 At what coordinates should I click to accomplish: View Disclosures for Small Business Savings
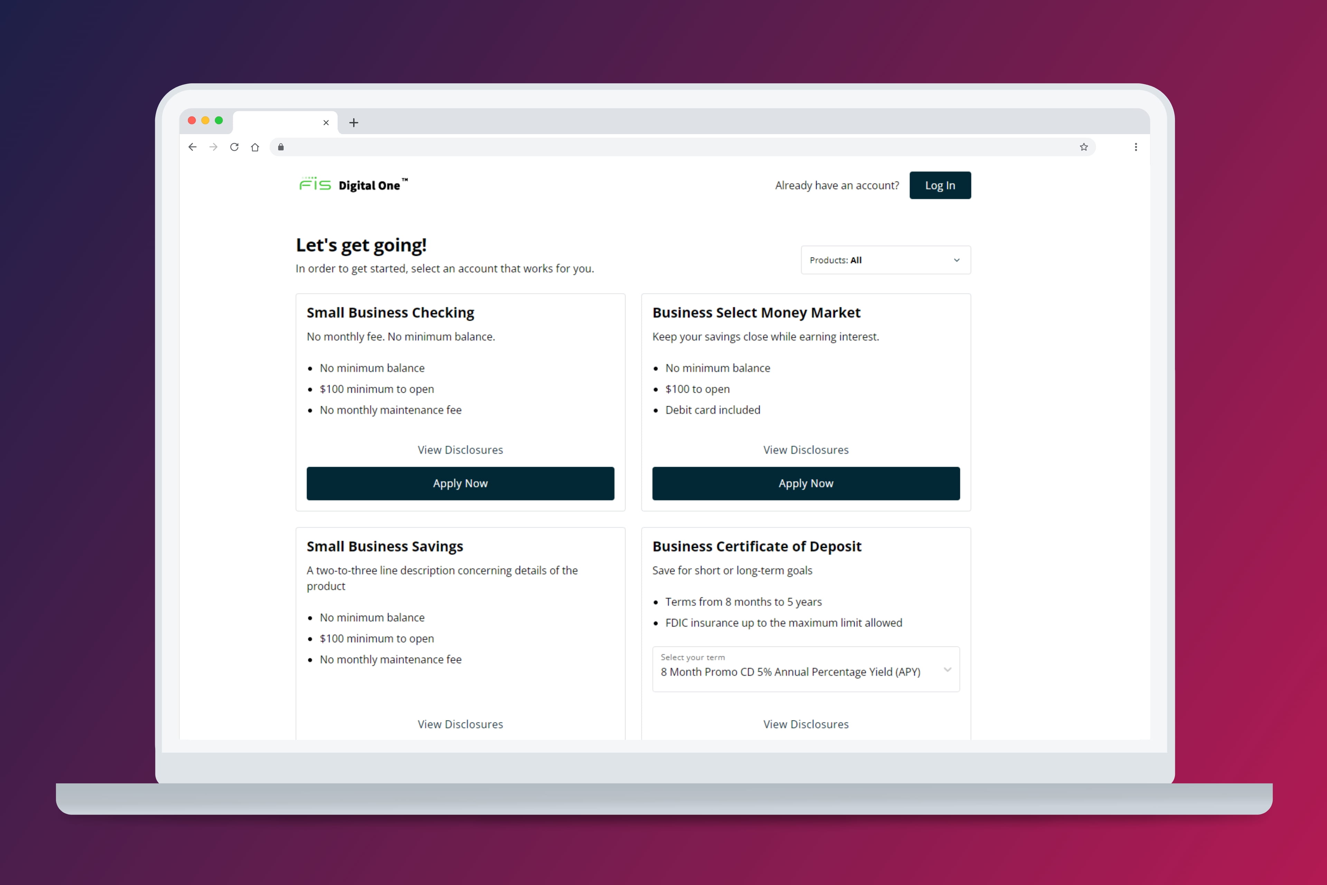click(460, 724)
